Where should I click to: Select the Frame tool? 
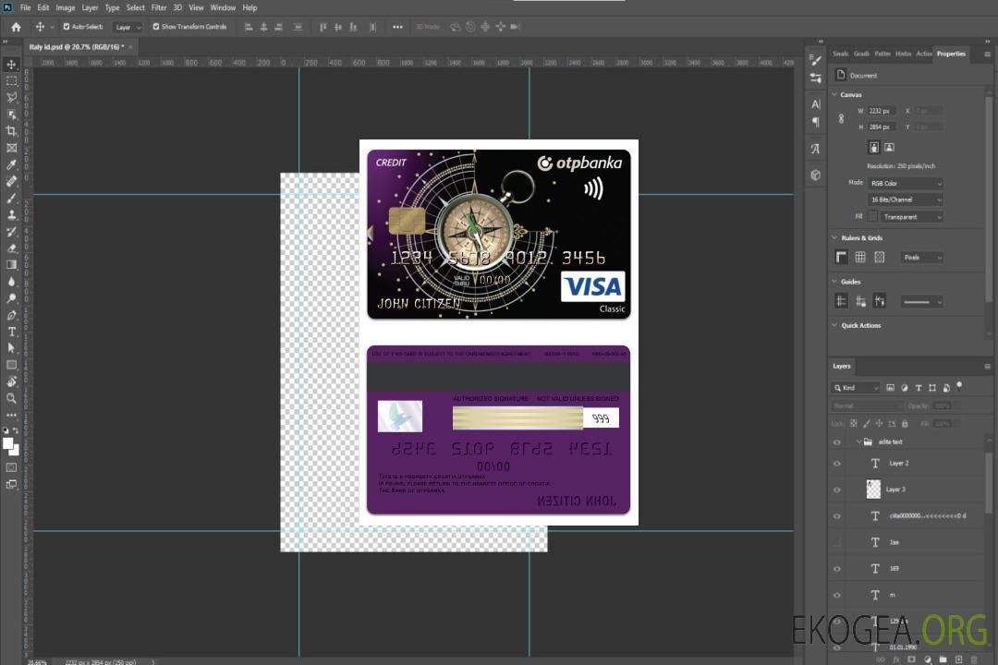click(11, 148)
